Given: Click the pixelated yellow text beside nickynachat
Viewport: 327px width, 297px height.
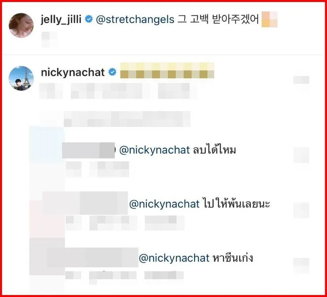Looking at the screenshot, I should point(167,71).
